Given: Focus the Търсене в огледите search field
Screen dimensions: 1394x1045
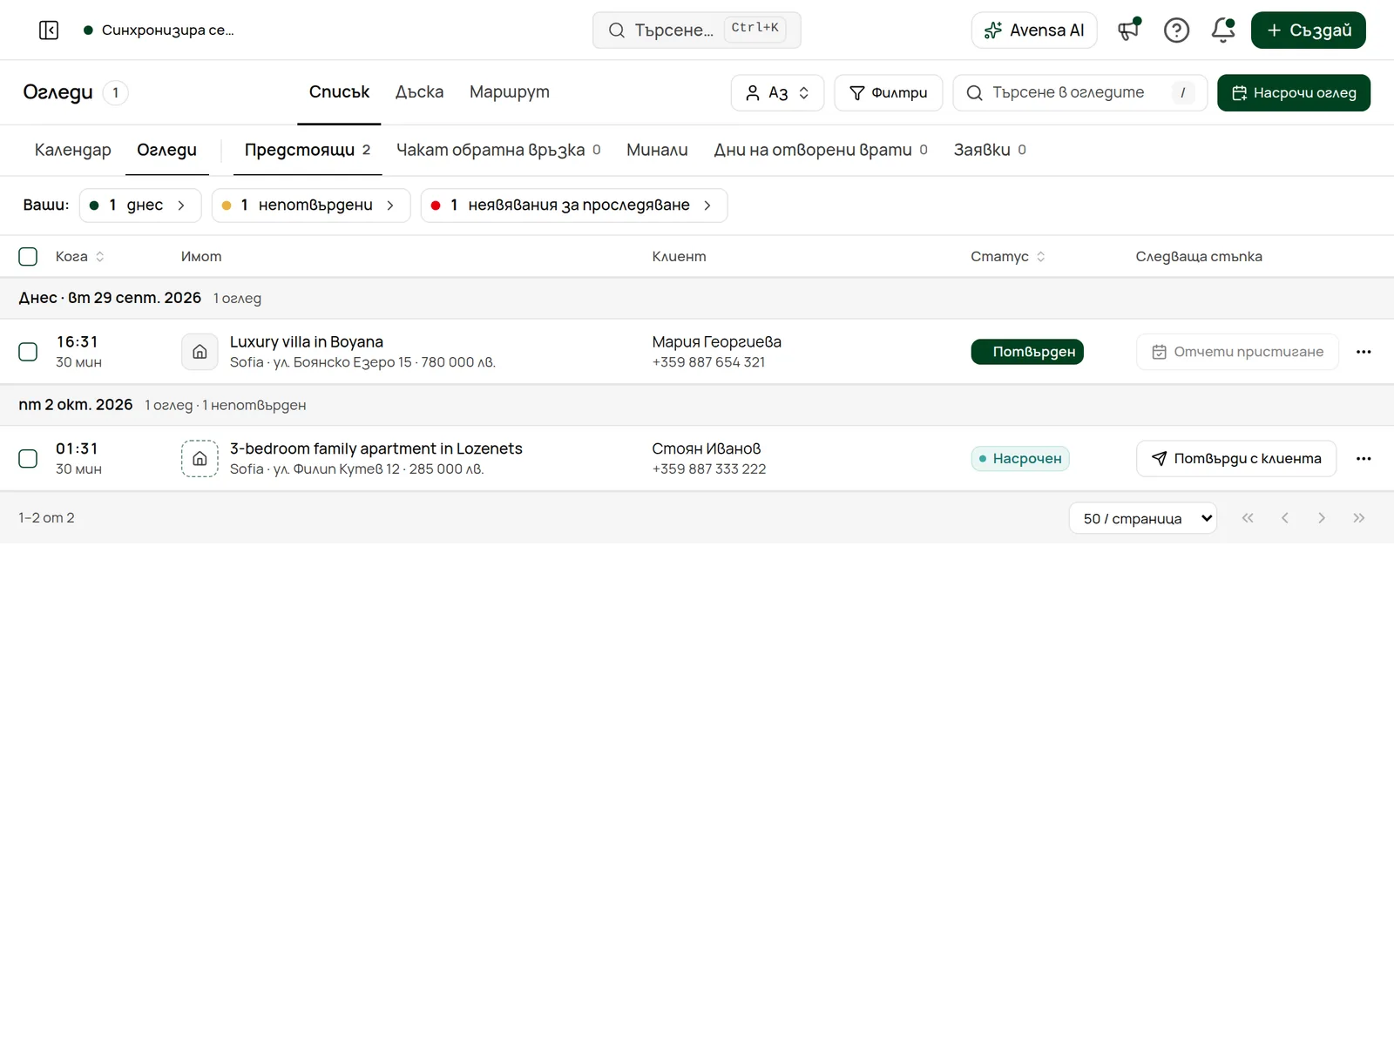Looking at the screenshot, I should (x=1079, y=93).
